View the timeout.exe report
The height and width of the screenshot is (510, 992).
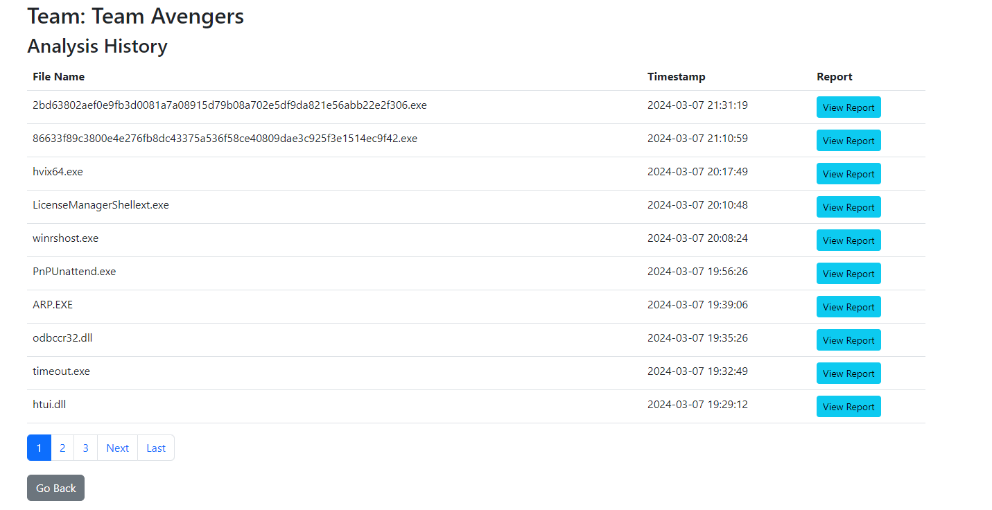click(848, 373)
